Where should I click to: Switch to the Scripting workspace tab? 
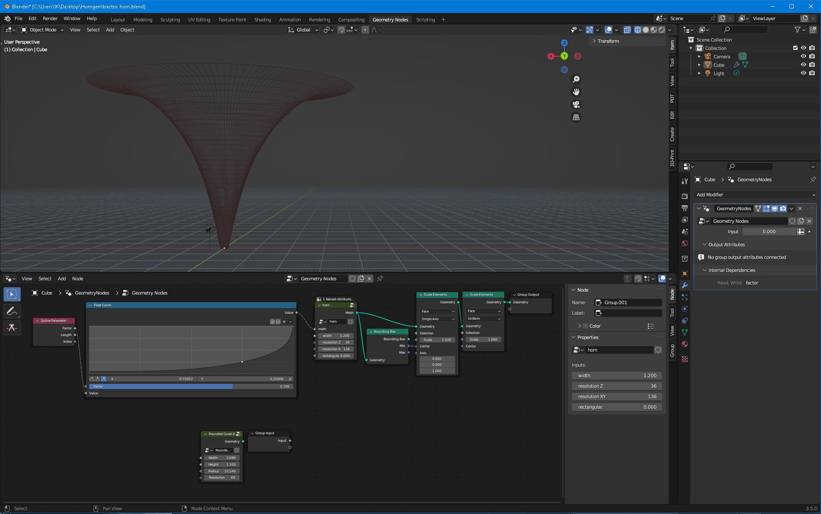coord(425,20)
